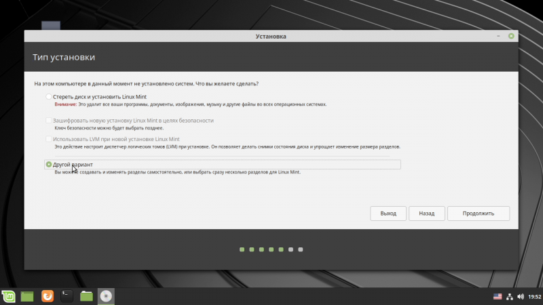Click the 'Тип установки' heading
The width and height of the screenshot is (543, 305).
[64, 57]
